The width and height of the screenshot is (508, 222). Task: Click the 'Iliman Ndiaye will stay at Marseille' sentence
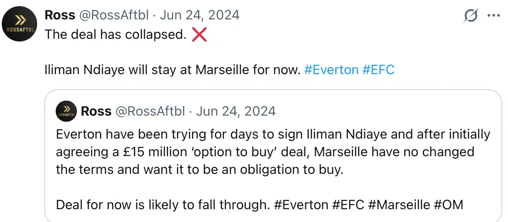pos(172,70)
